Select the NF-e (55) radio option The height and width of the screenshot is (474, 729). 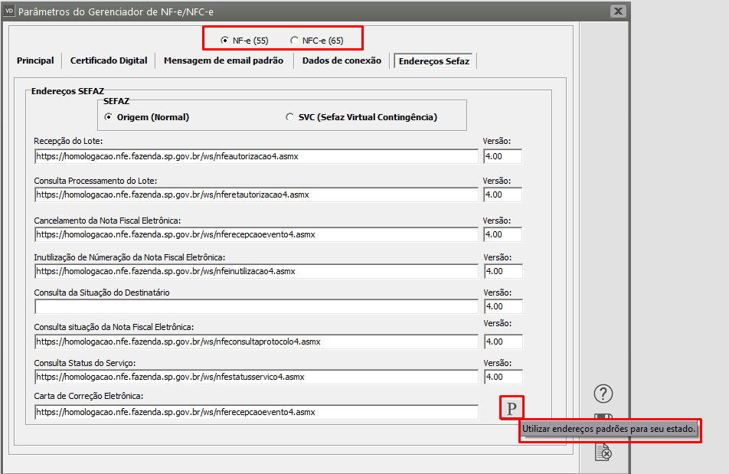224,40
